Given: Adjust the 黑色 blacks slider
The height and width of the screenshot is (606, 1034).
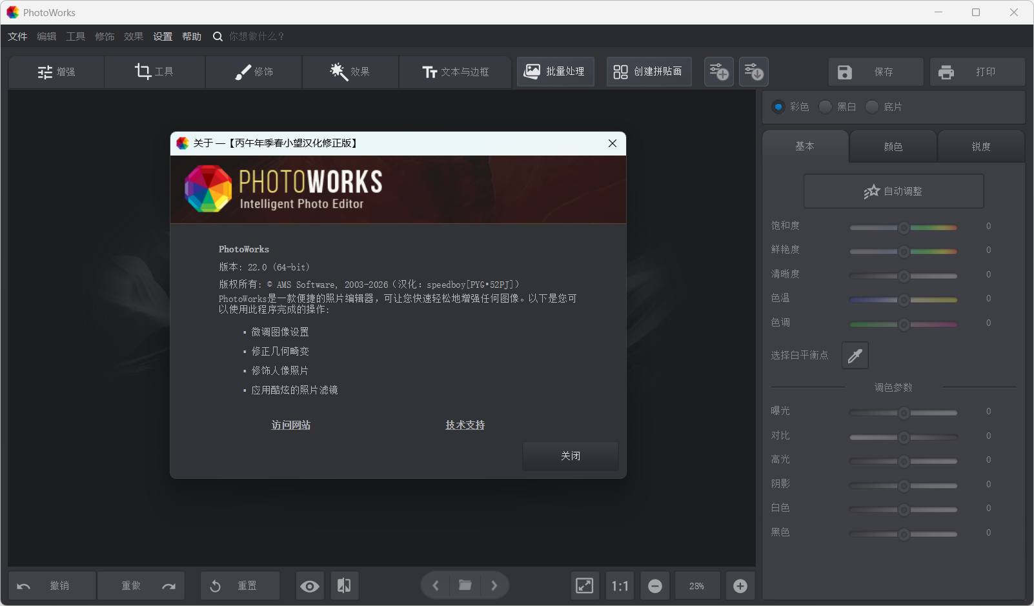Looking at the screenshot, I should (x=904, y=534).
